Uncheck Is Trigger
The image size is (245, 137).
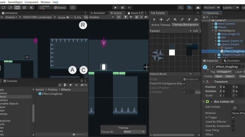click(233, 117)
